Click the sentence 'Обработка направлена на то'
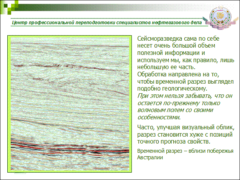Screen dimensions: 240x180 click(185, 81)
